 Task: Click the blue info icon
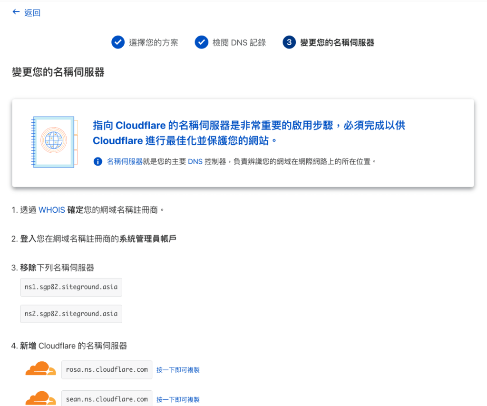98,162
